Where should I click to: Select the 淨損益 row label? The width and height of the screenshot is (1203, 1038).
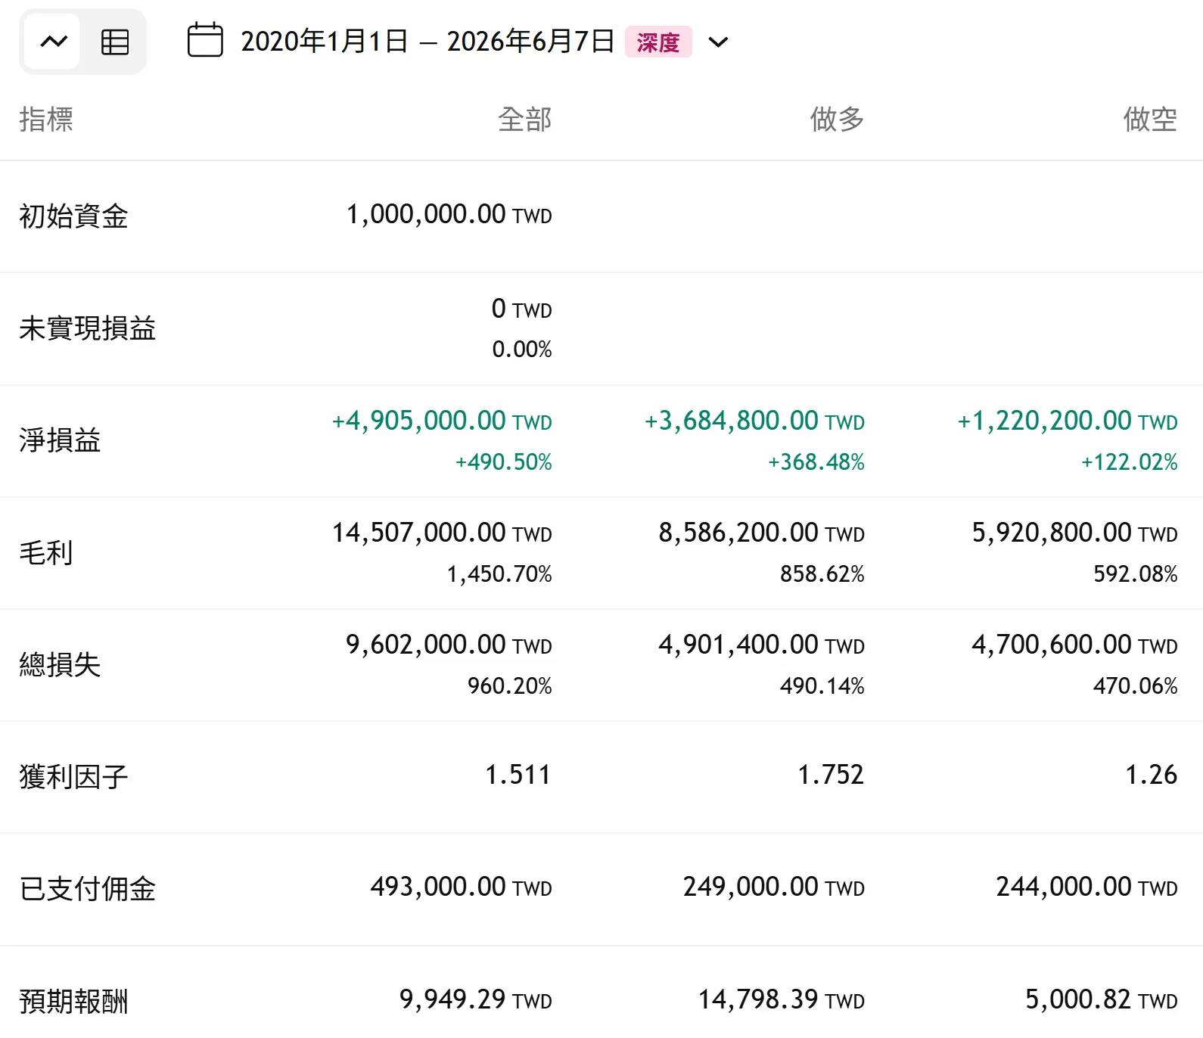coord(60,440)
